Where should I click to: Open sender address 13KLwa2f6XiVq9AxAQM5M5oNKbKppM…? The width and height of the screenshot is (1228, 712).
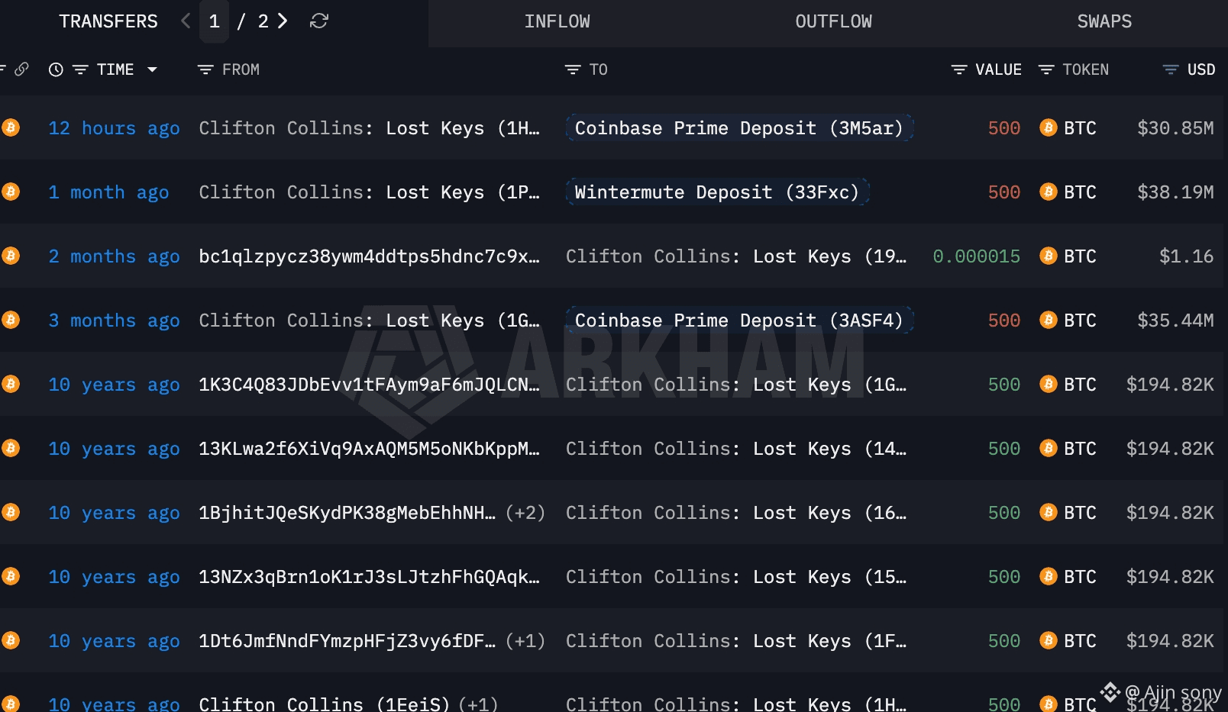[370, 449]
